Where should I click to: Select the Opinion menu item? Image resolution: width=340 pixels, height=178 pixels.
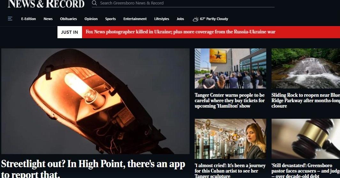click(x=91, y=19)
